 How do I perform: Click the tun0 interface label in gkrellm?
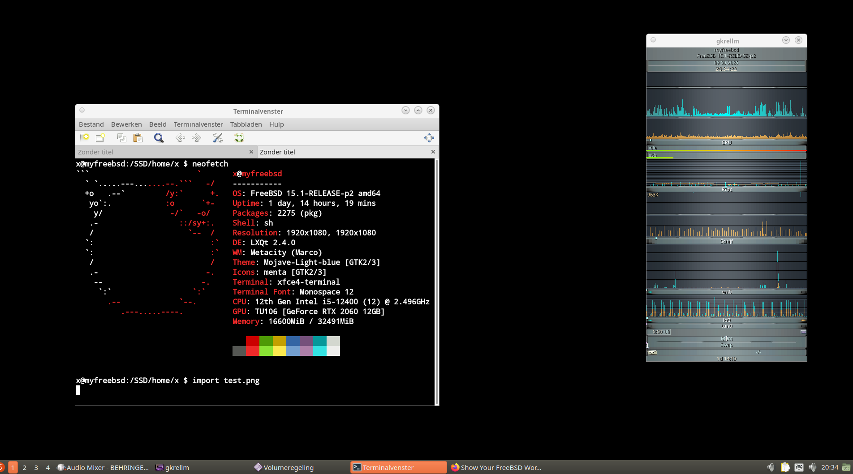tap(727, 326)
